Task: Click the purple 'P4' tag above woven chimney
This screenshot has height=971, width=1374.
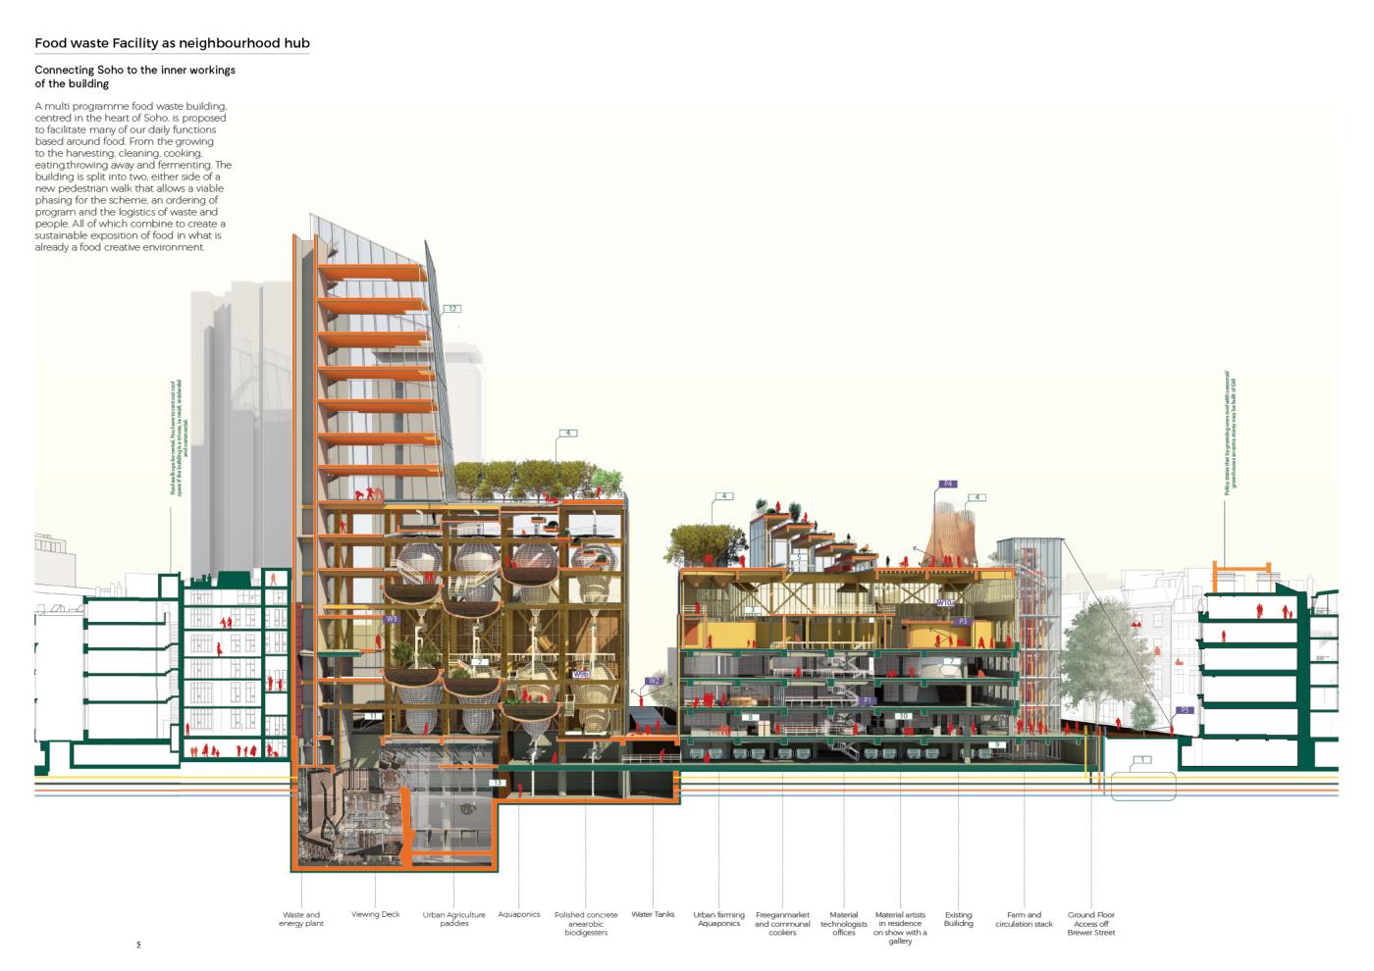Action: [x=948, y=484]
